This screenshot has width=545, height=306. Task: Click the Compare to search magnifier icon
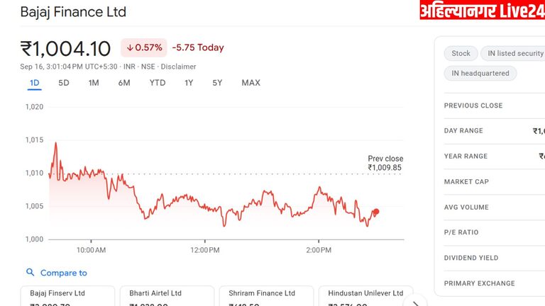pos(30,273)
